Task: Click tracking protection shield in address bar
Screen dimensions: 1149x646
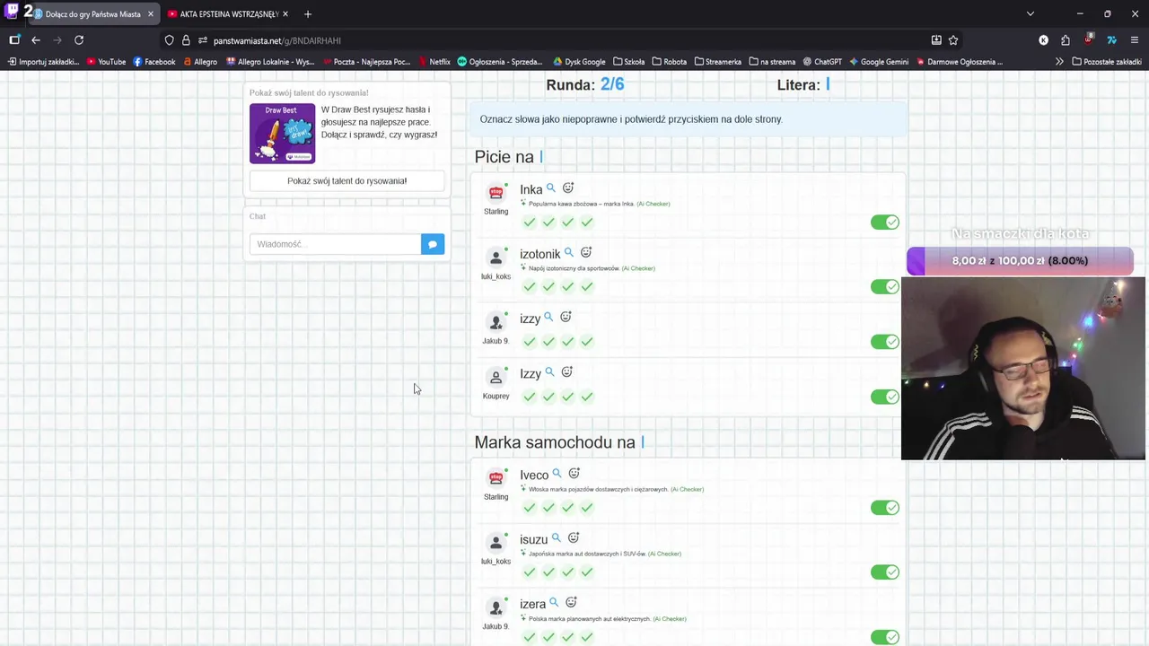Action: pyautogui.click(x=169, y=40)
